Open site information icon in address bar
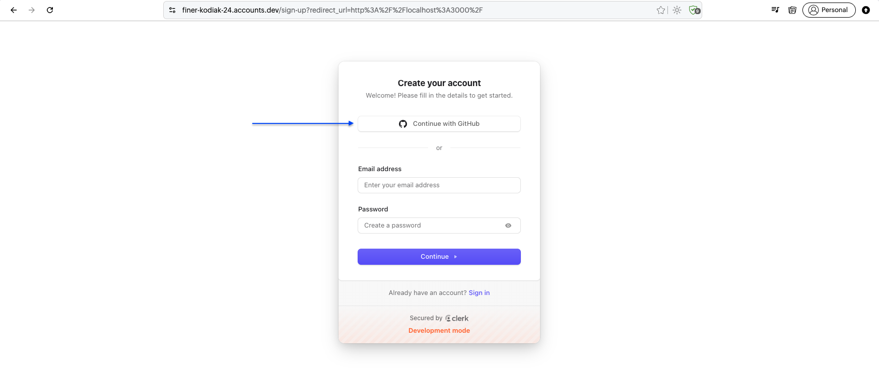This screenshot has height=371, width=879. pos(172,10)
